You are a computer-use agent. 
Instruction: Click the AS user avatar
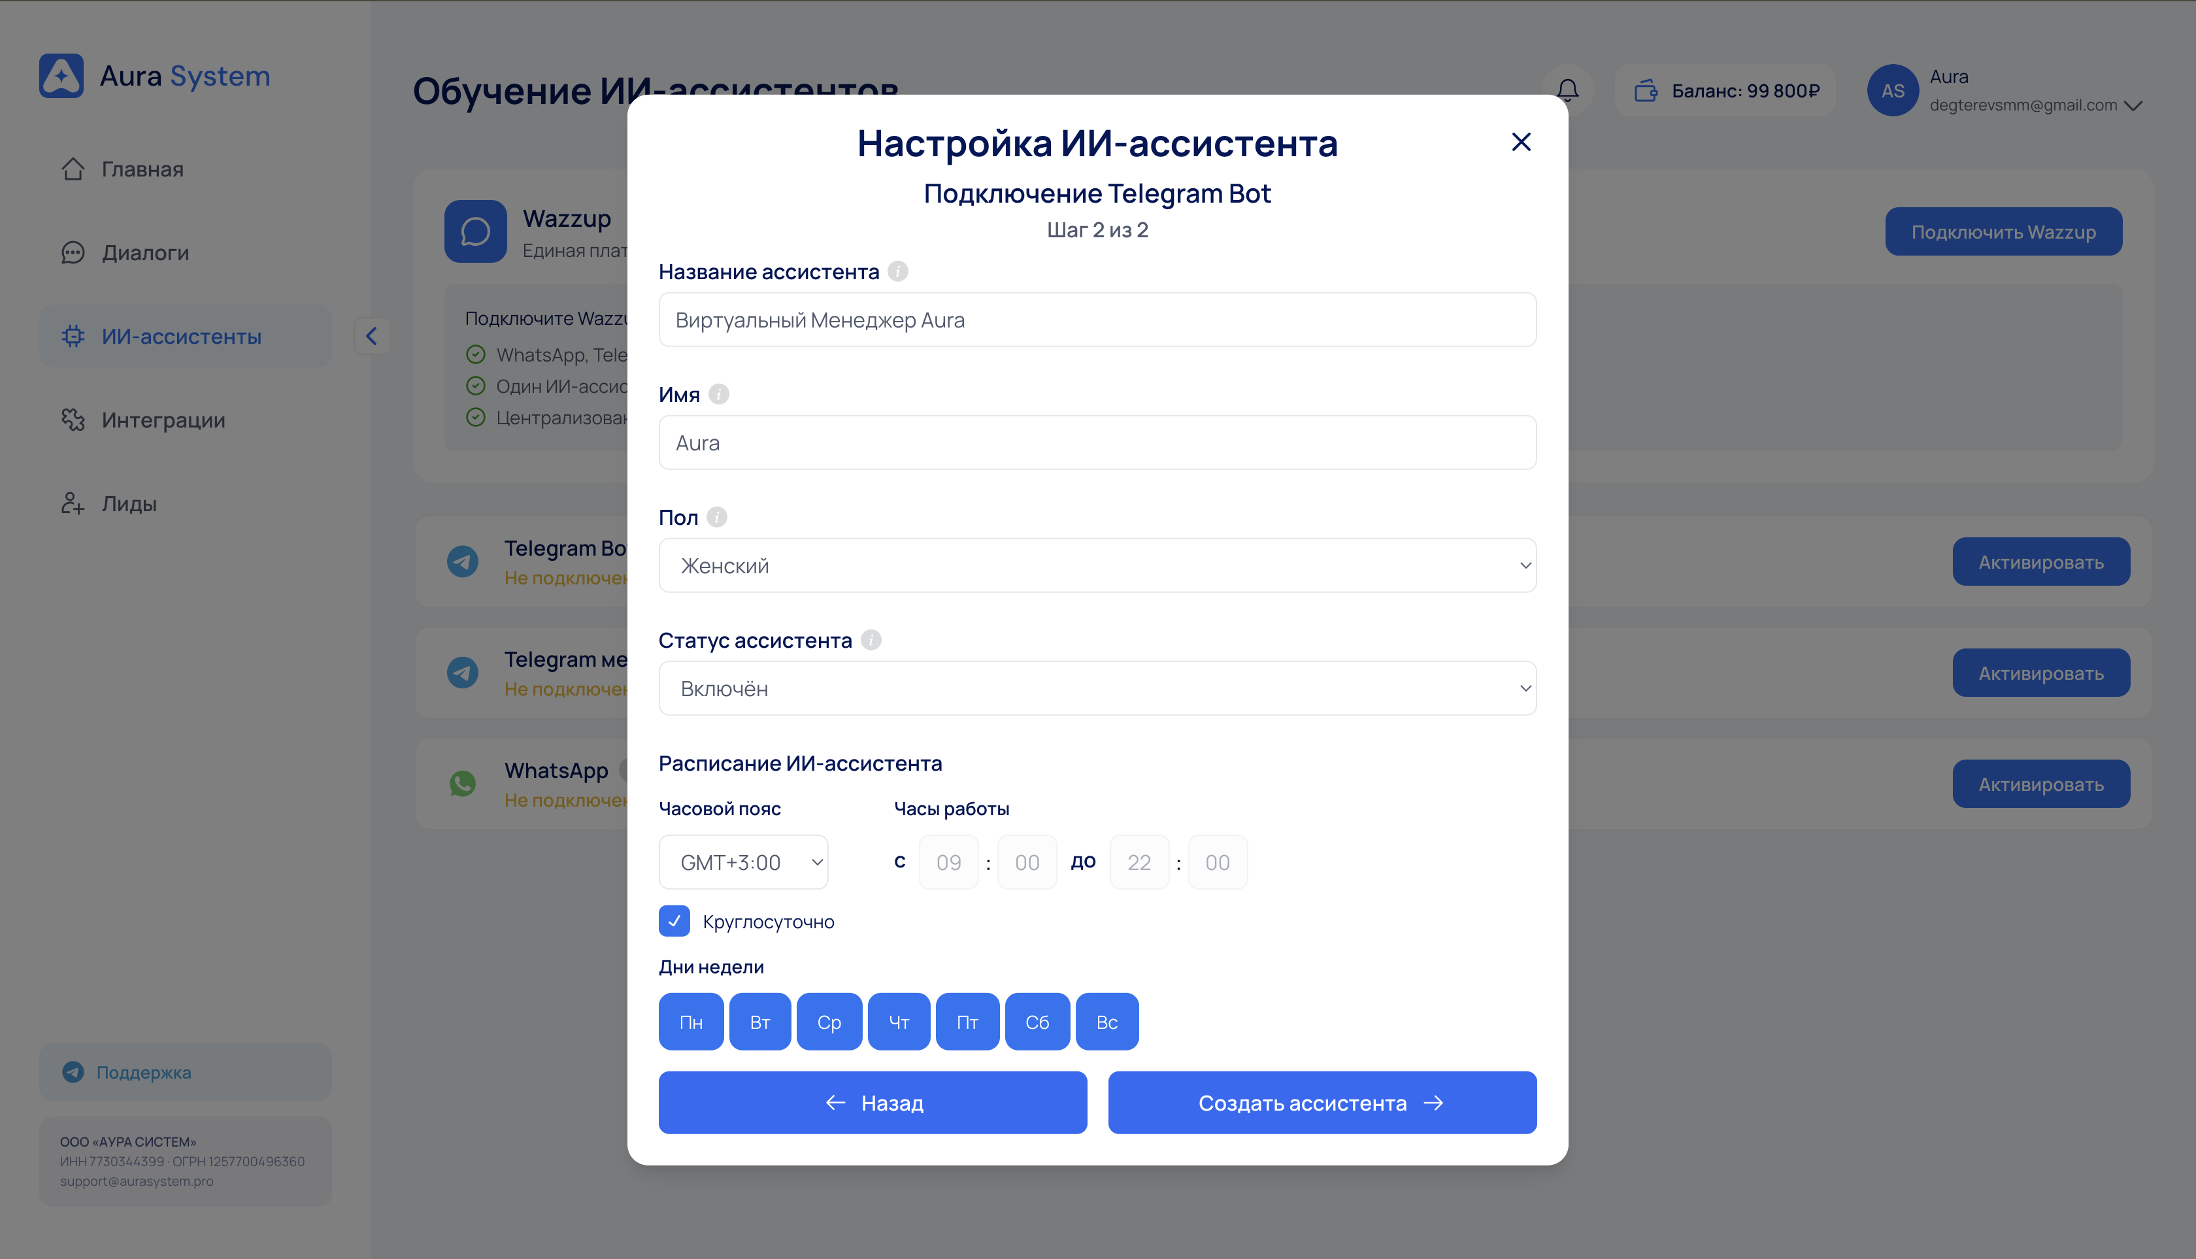(x=1893, y=90)
